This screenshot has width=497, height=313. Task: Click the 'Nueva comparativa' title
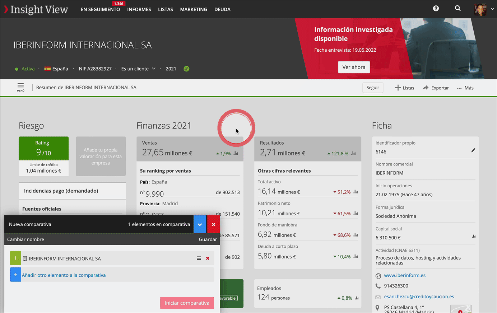tap(30, 224)
